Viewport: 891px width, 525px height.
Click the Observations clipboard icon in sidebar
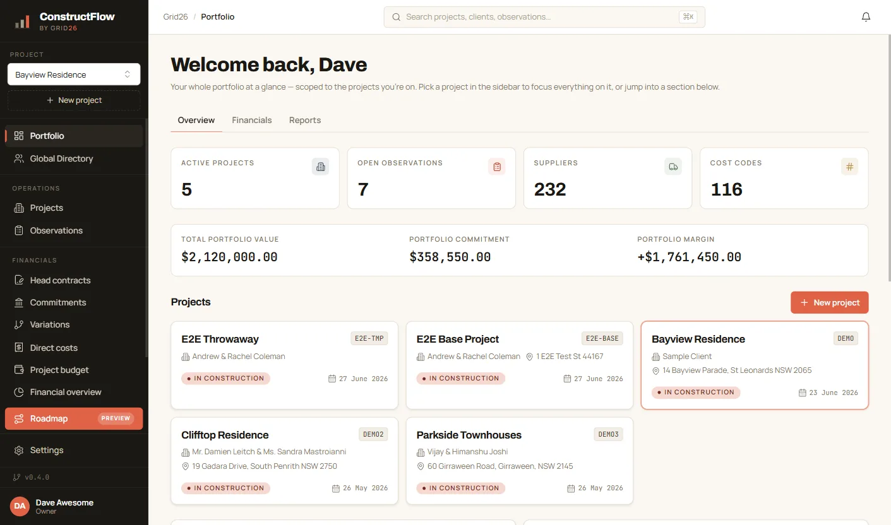pos(19,230)
